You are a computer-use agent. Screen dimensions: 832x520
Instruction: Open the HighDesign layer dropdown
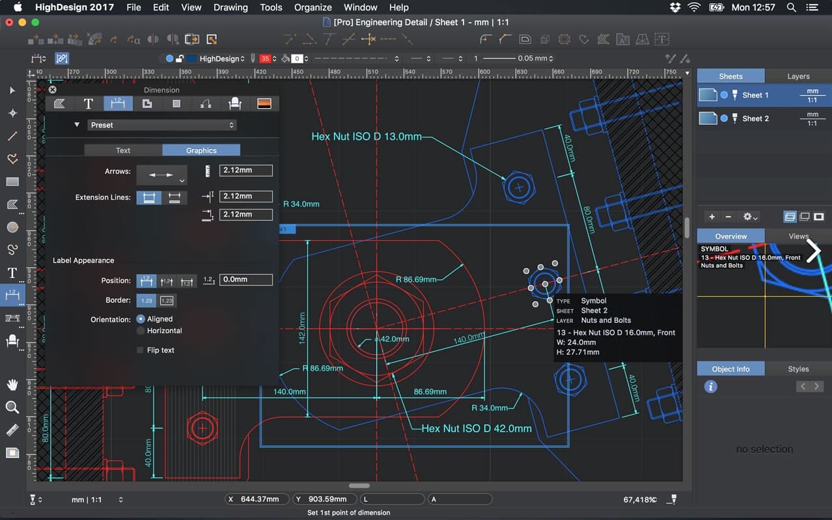(221, 59)
